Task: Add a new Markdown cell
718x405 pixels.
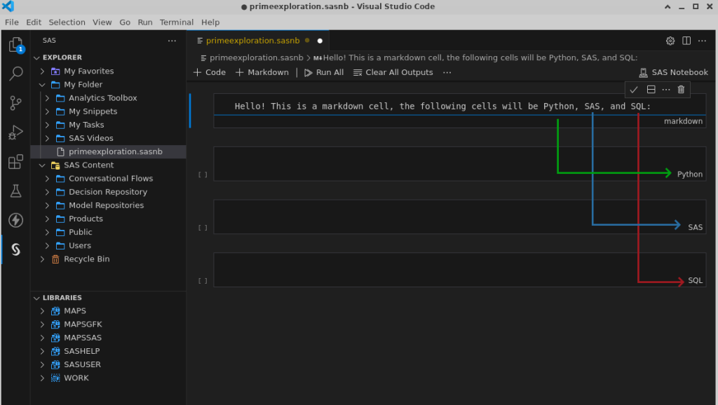Action: 262,72
